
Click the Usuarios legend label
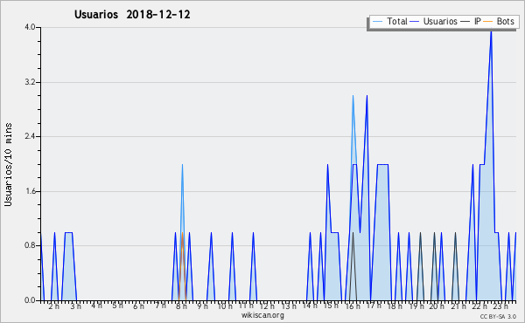pyautogui.click(x=434, y=21)
